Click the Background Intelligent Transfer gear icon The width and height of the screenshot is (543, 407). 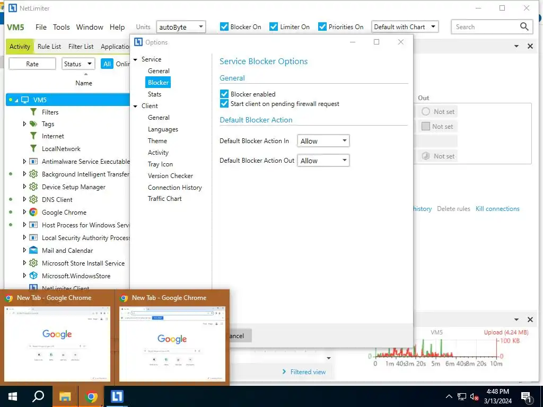point(33,174)
